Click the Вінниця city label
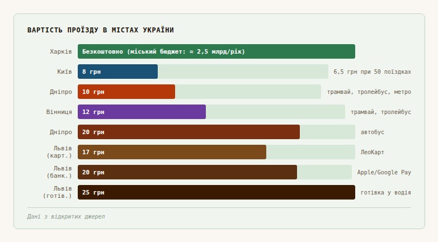The width and height of the screenshot is (438, 242). tap(59, 112)
